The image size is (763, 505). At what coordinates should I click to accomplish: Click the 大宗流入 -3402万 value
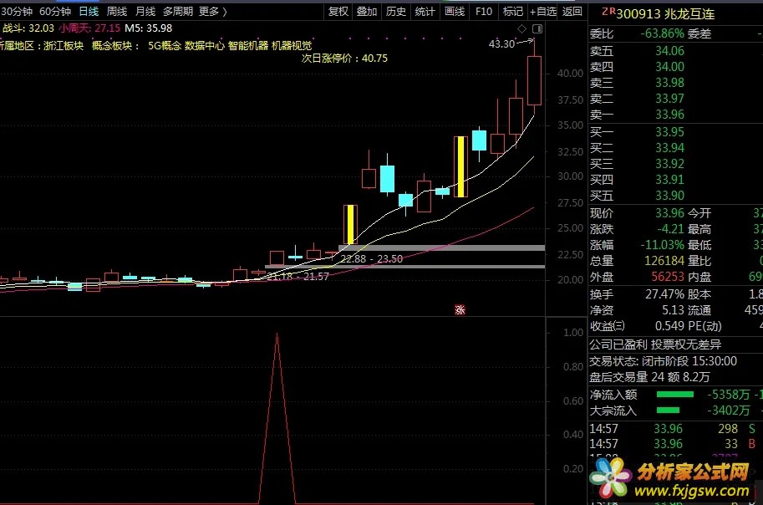(x=729, y=411)
